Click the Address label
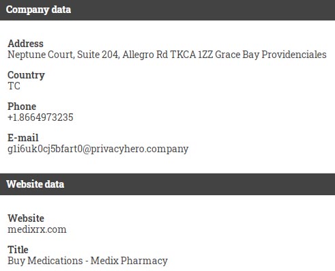The height and width of the screenshot is (271, 335). [25, 44]
